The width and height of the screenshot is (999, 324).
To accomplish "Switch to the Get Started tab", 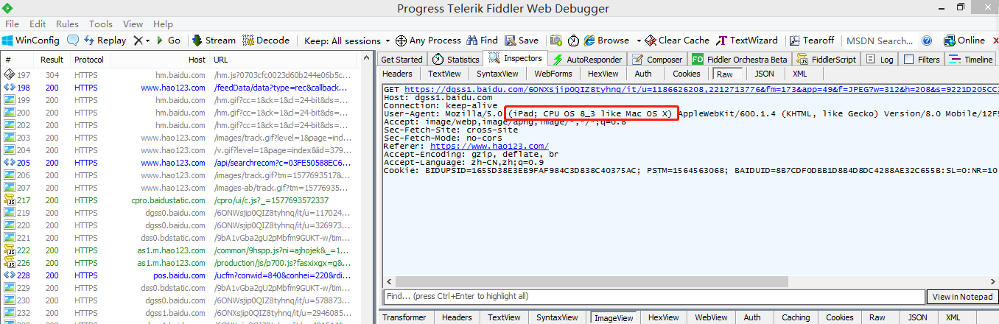I will [402, 60].
